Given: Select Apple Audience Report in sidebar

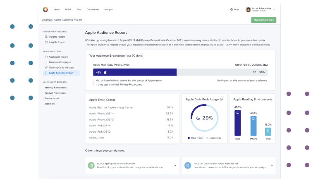Looking at the screenshot, I should [x=61, y=73].
